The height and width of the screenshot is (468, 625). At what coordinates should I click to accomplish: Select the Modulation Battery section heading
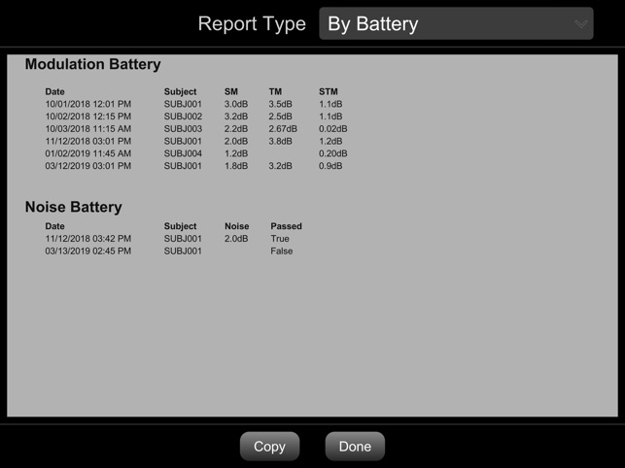[92, 65]
